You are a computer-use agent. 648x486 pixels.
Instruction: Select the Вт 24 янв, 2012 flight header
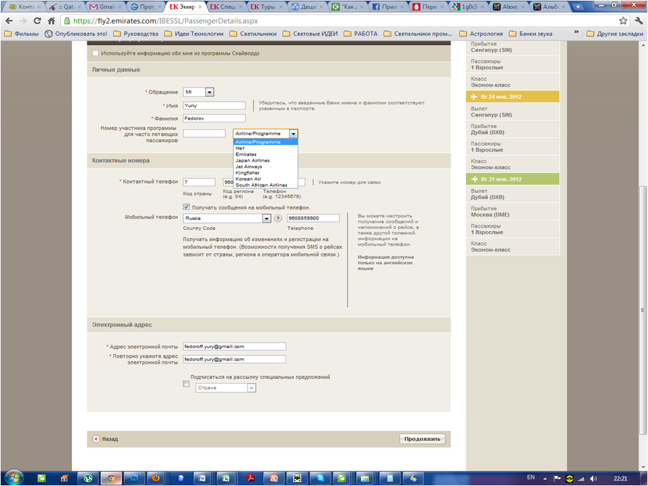point(513,97)
